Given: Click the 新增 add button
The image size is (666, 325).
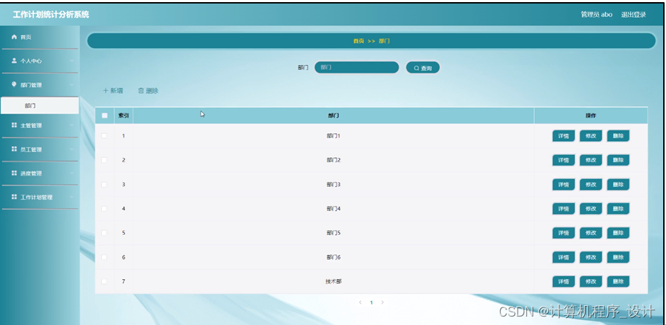Looking at the screenshot, I should [x=113, y=91].
